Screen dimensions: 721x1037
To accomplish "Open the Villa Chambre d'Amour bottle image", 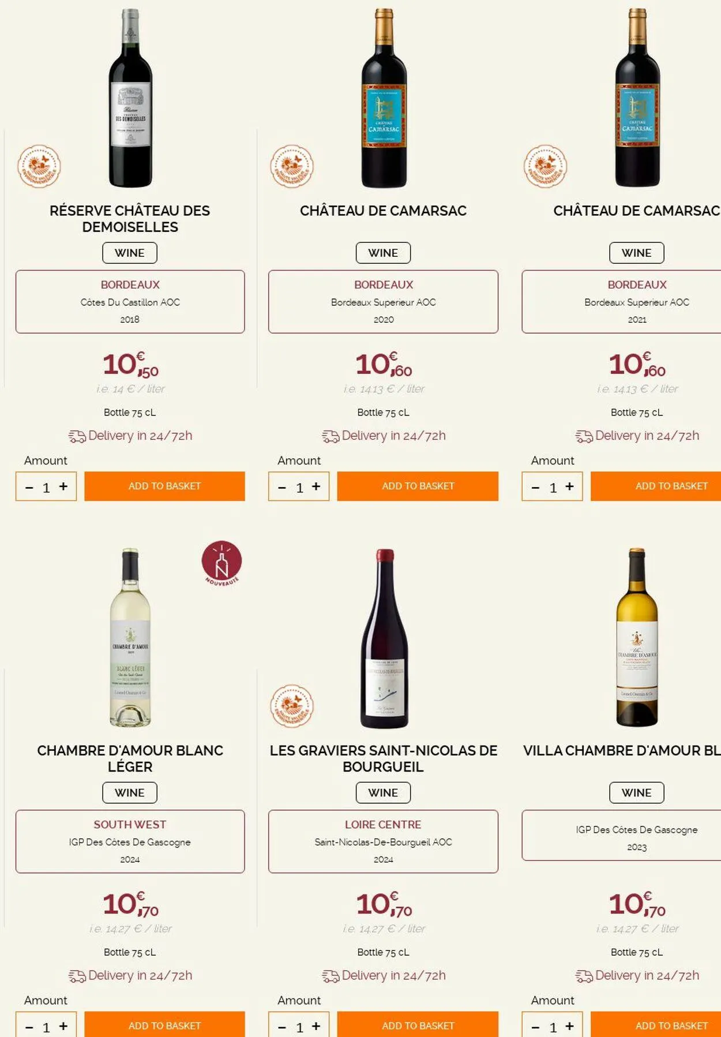I will pos(637,638).
